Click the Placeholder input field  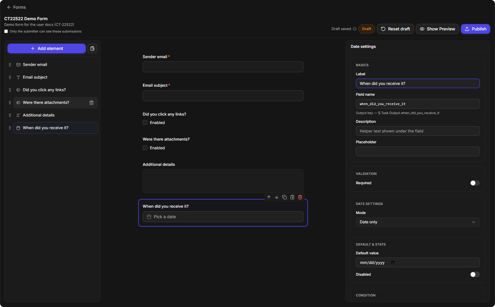(x=418, y=151)
